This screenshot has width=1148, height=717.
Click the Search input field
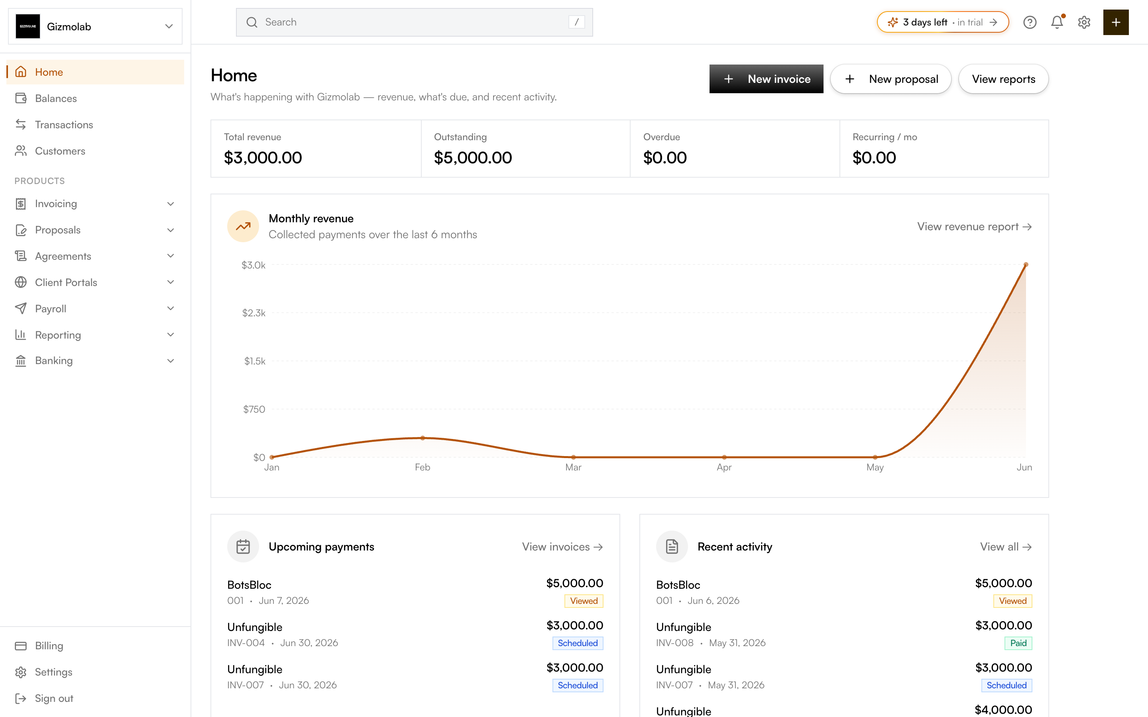(414, 22)
